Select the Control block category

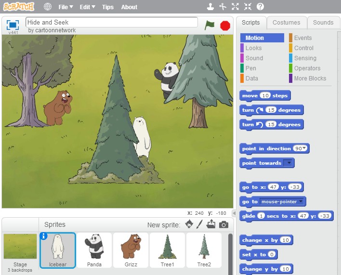(x=304, y=48)
